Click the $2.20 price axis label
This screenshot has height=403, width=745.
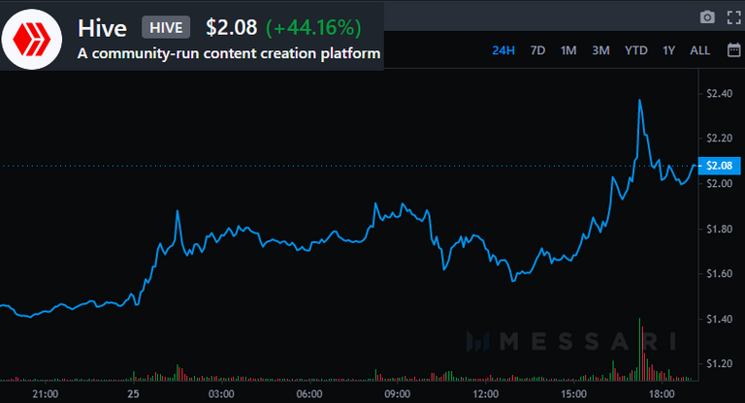720,139
